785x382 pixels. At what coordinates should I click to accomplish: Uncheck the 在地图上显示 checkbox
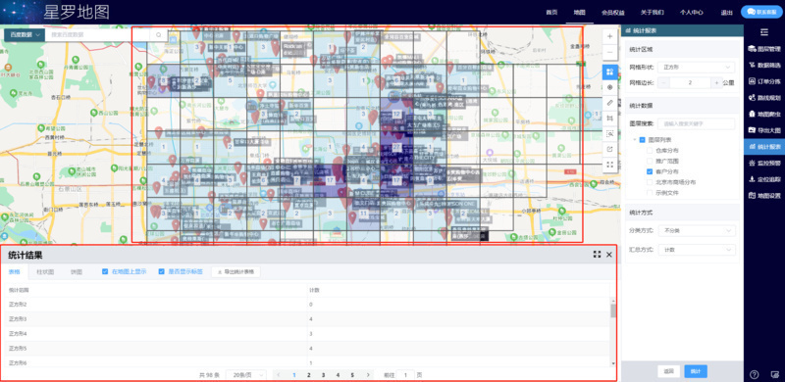(x=105, y=271)
